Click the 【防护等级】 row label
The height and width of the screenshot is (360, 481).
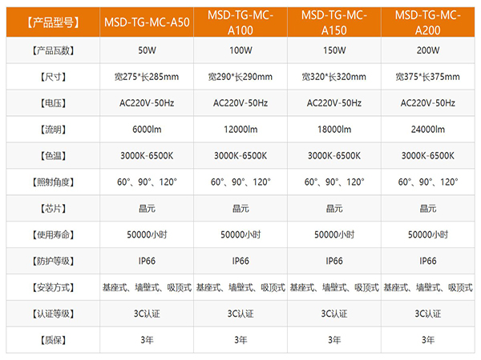[x=53, y=261]
